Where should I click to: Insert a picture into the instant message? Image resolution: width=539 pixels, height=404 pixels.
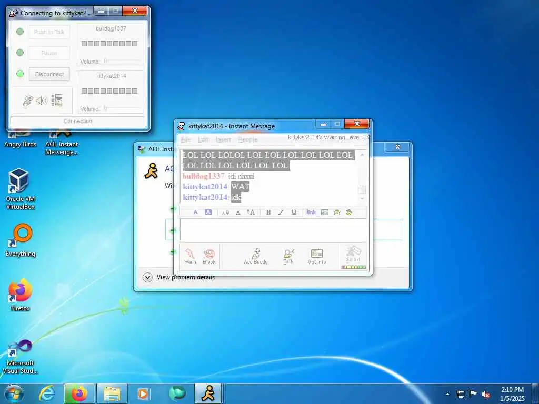pyautogui.click(x=324, y=213)
